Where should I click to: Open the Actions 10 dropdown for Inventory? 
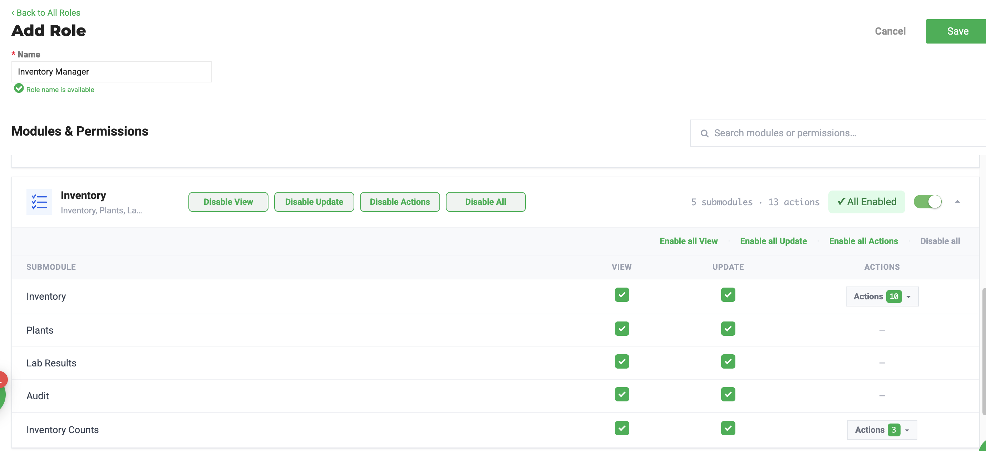coord(882,297)
